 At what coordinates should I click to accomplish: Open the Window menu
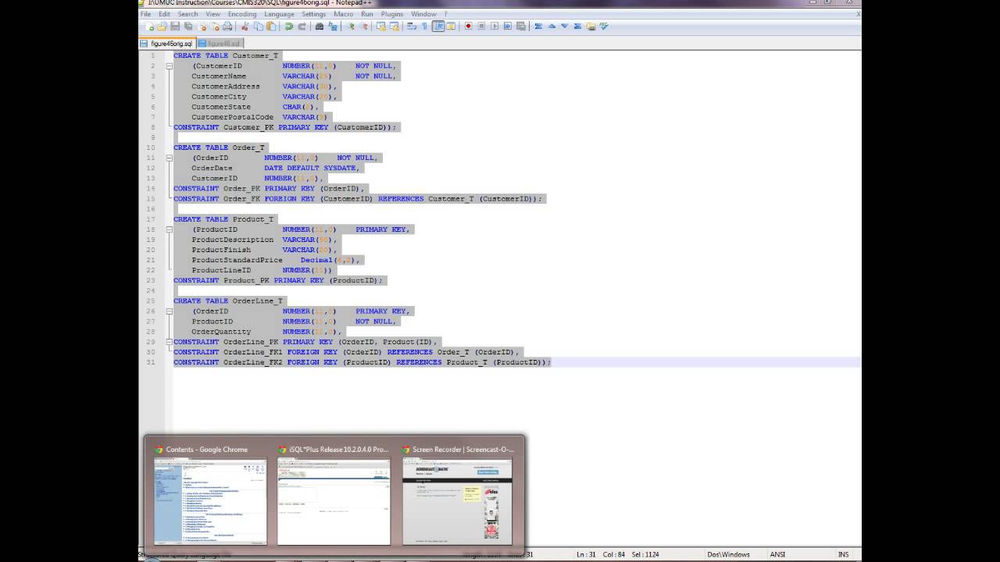(x=423, y=14)
